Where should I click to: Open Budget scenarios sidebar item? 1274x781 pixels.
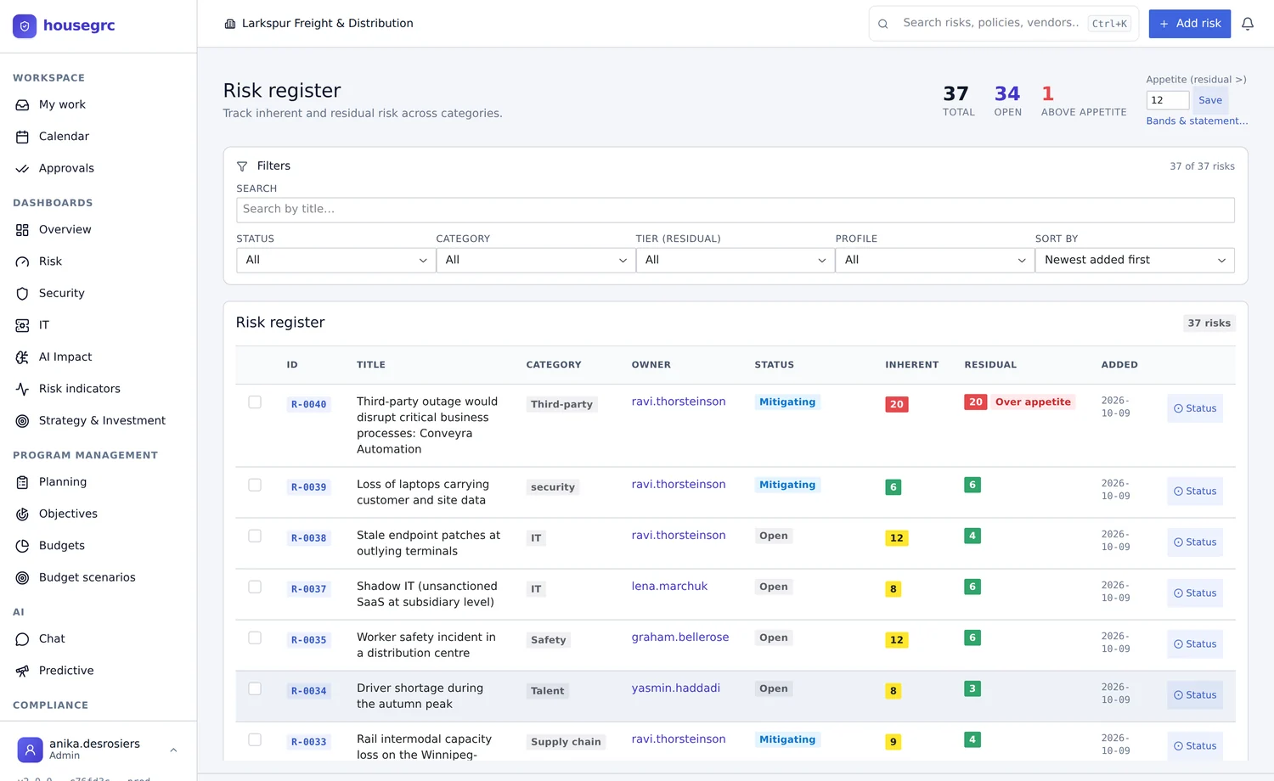pos(87,577)
